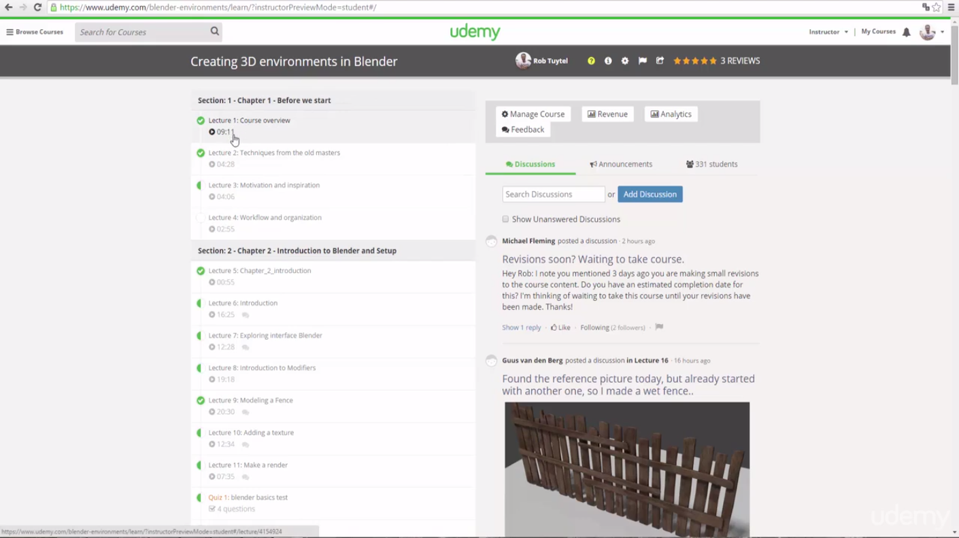Toggle completion mark for Lecture 5
959x538 pixels.
point(201,271)
